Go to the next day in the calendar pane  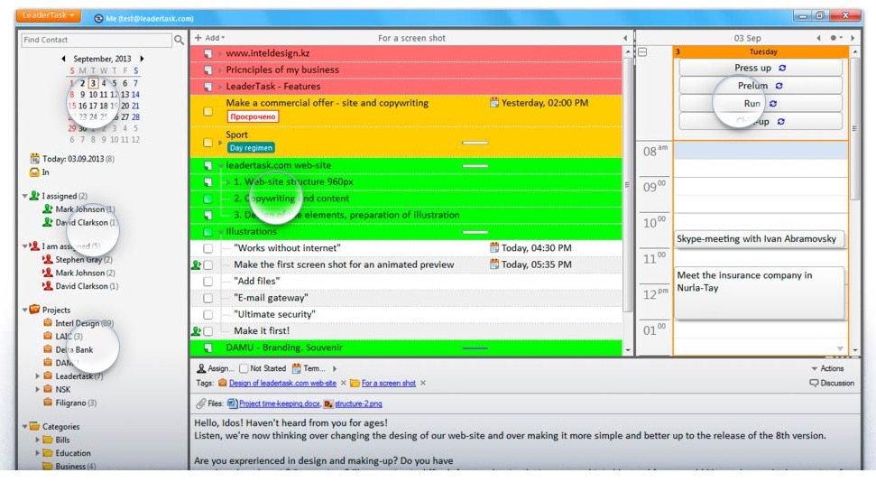(x=853, y=38)
